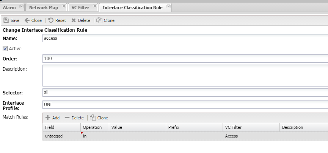Open the Selector field showing all
The width and height of the screenshot is (328, 153).
point(185,92)
